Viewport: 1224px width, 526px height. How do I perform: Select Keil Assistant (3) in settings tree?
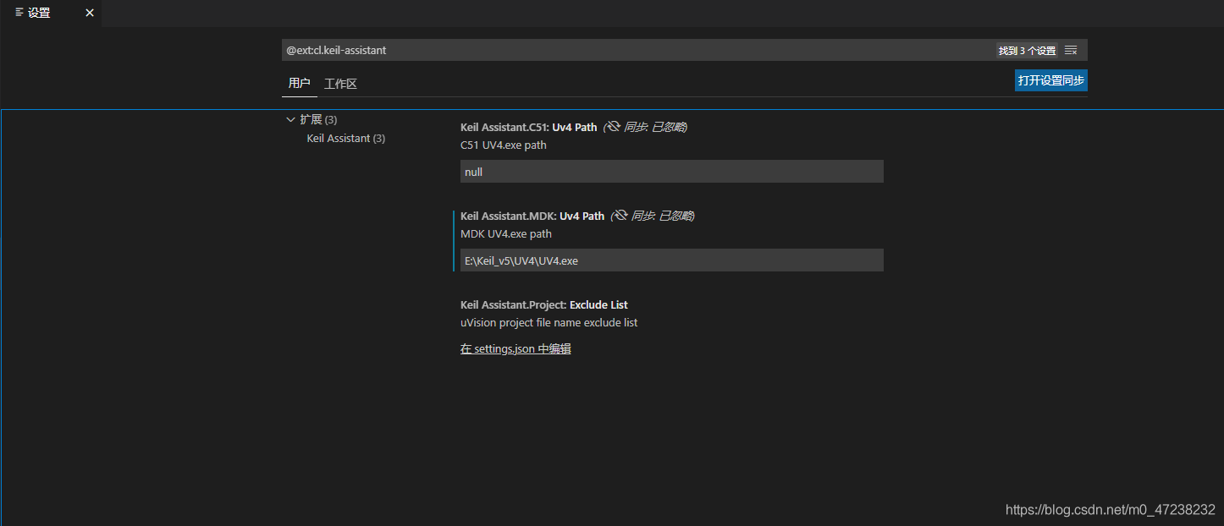click(x=345, y=138)
